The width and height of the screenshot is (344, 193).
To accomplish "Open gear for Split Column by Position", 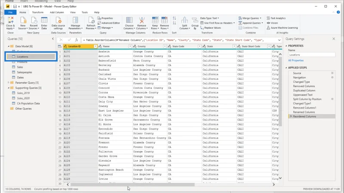I will point(332,99).
